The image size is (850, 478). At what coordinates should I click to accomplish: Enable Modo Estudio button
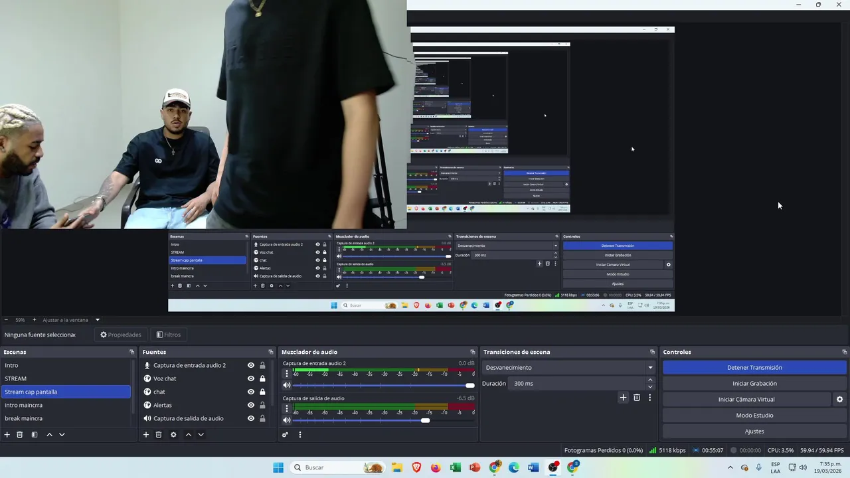(x=754, y=416)
